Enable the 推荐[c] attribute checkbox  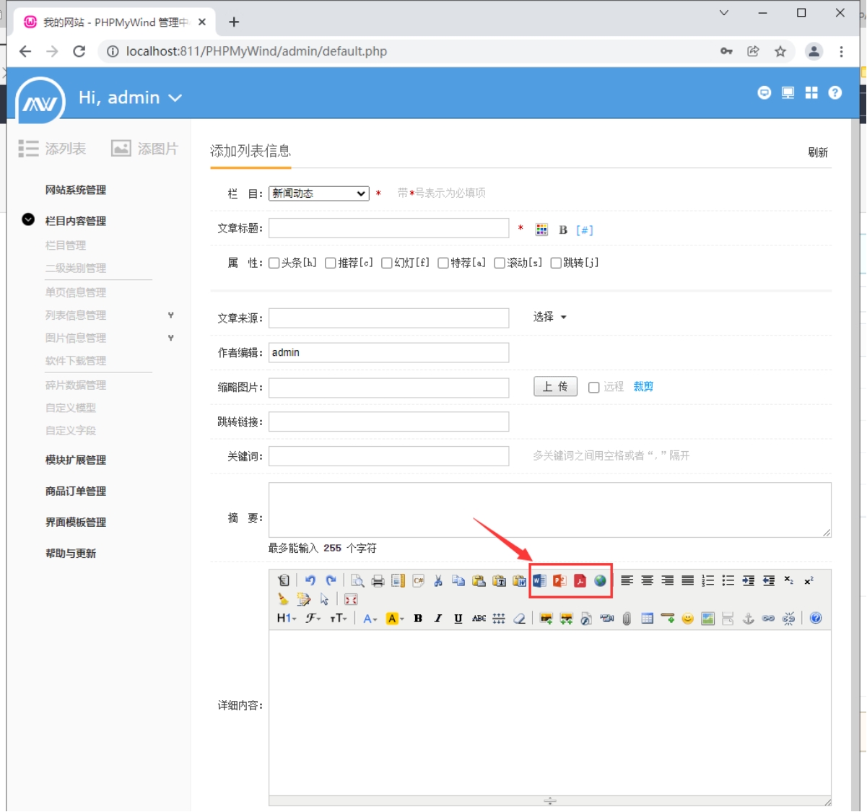click(331, 263)
